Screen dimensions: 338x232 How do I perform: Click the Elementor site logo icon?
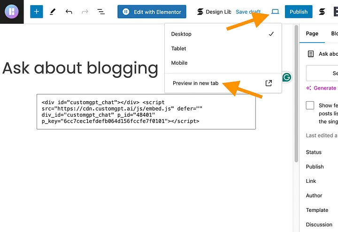[12, 12]
